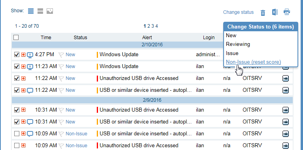Choose Issue in Change Status menu
This screenshot has width=303, height=150.
tap(232, 53)
